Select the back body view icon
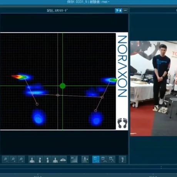 (55, 159)
